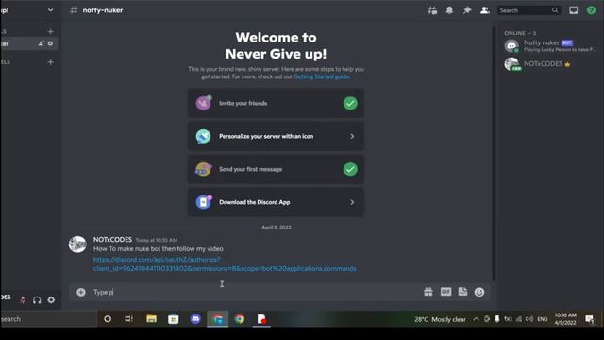604x340 pixels.
Task: Open the Threads icon in channel header
Action: (x=432, y=10)
